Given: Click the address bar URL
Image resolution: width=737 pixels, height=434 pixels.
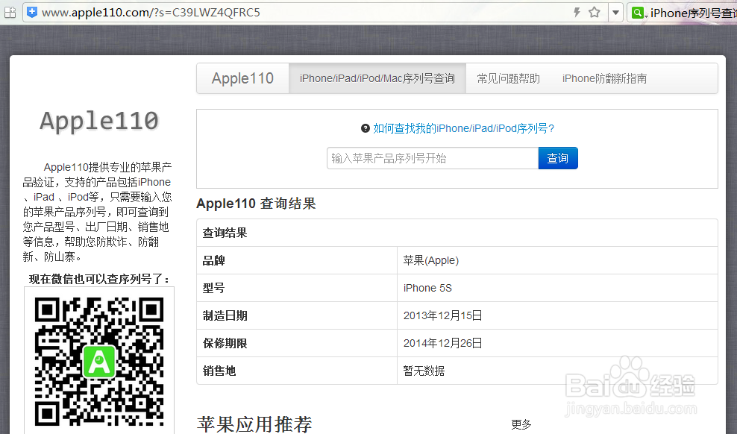Looking at the screenshot, I should 151,12.
